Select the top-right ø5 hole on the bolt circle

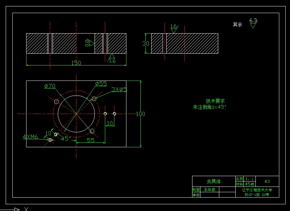pos(94,99)
